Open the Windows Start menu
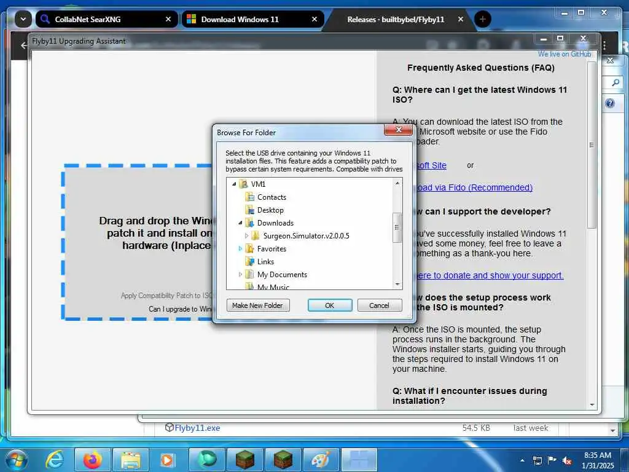629x472 pixels. [x=16, y=460]
